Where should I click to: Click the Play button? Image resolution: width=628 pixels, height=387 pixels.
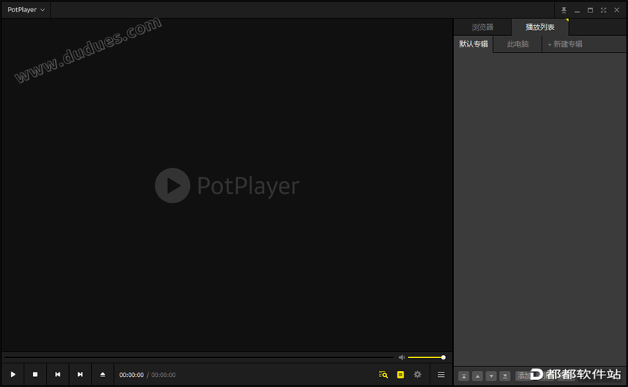coord(13,375)
